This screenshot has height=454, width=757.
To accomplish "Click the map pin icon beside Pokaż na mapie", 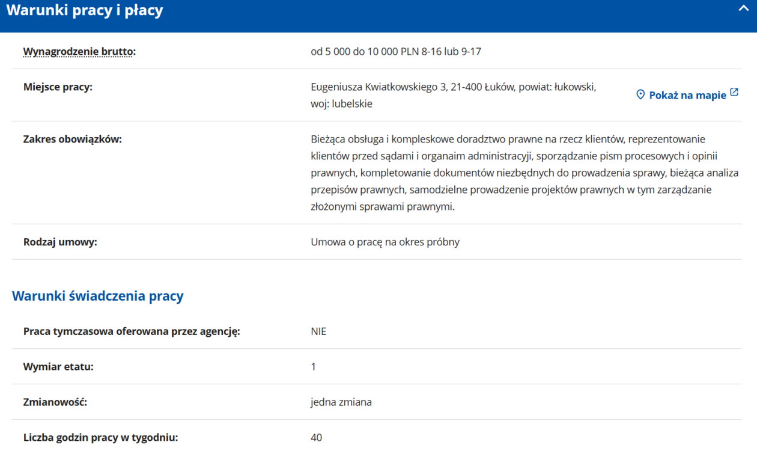I will (x=640, y=95).
